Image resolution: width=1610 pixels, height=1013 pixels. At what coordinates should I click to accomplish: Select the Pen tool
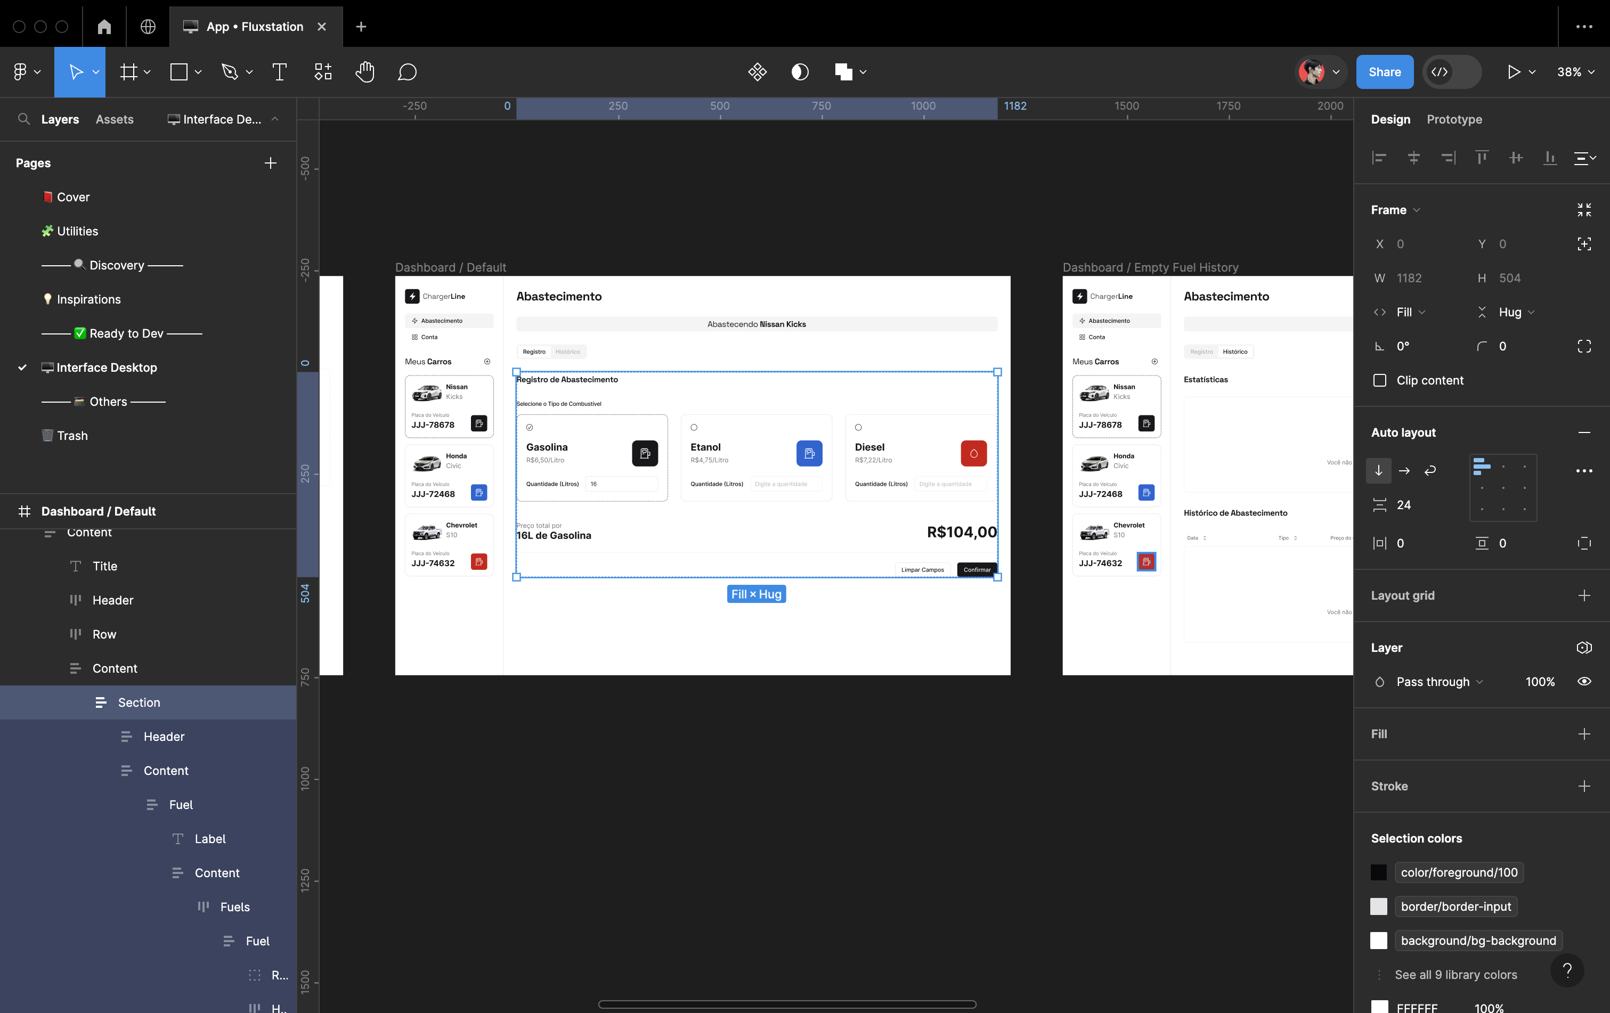pyautogui.click(x=229, y=71)
